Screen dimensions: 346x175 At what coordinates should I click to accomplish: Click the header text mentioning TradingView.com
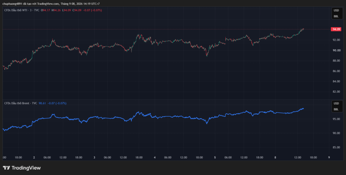[51, 4]
